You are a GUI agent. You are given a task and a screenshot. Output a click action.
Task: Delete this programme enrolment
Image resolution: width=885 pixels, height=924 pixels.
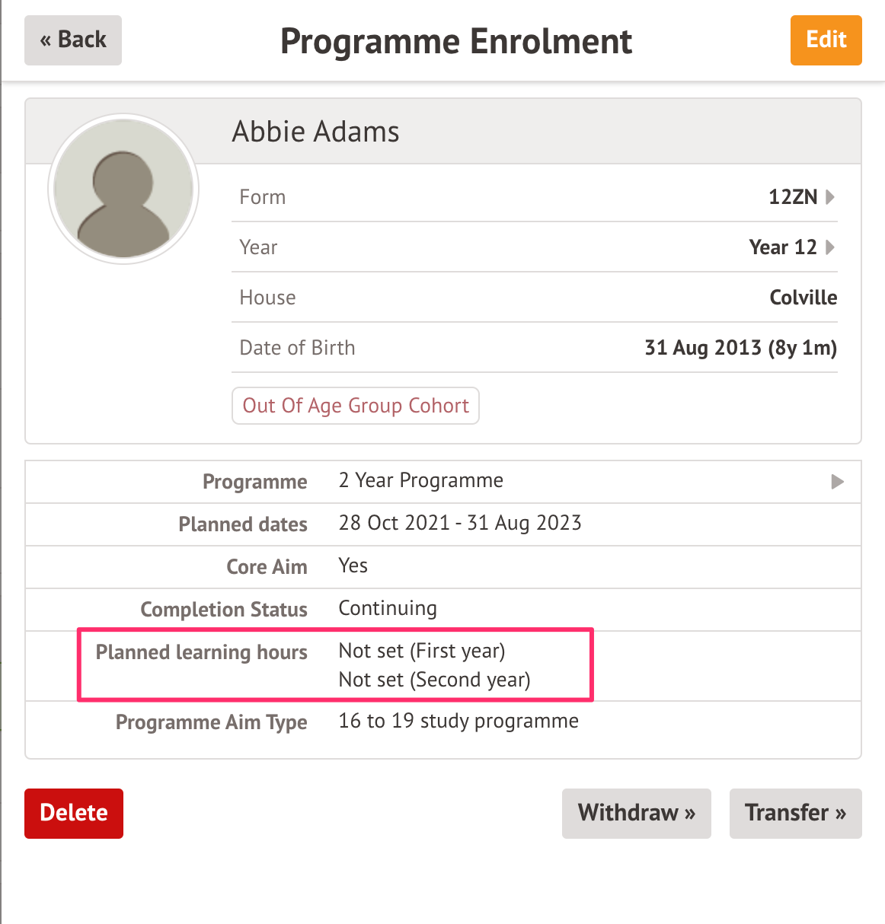[74, 813]
